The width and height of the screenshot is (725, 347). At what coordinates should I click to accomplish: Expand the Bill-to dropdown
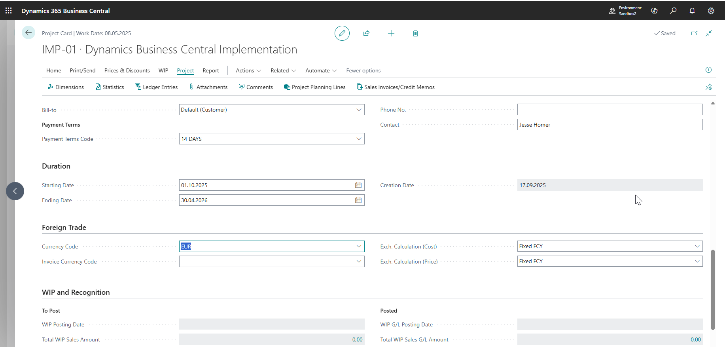[x=359, y=110]
